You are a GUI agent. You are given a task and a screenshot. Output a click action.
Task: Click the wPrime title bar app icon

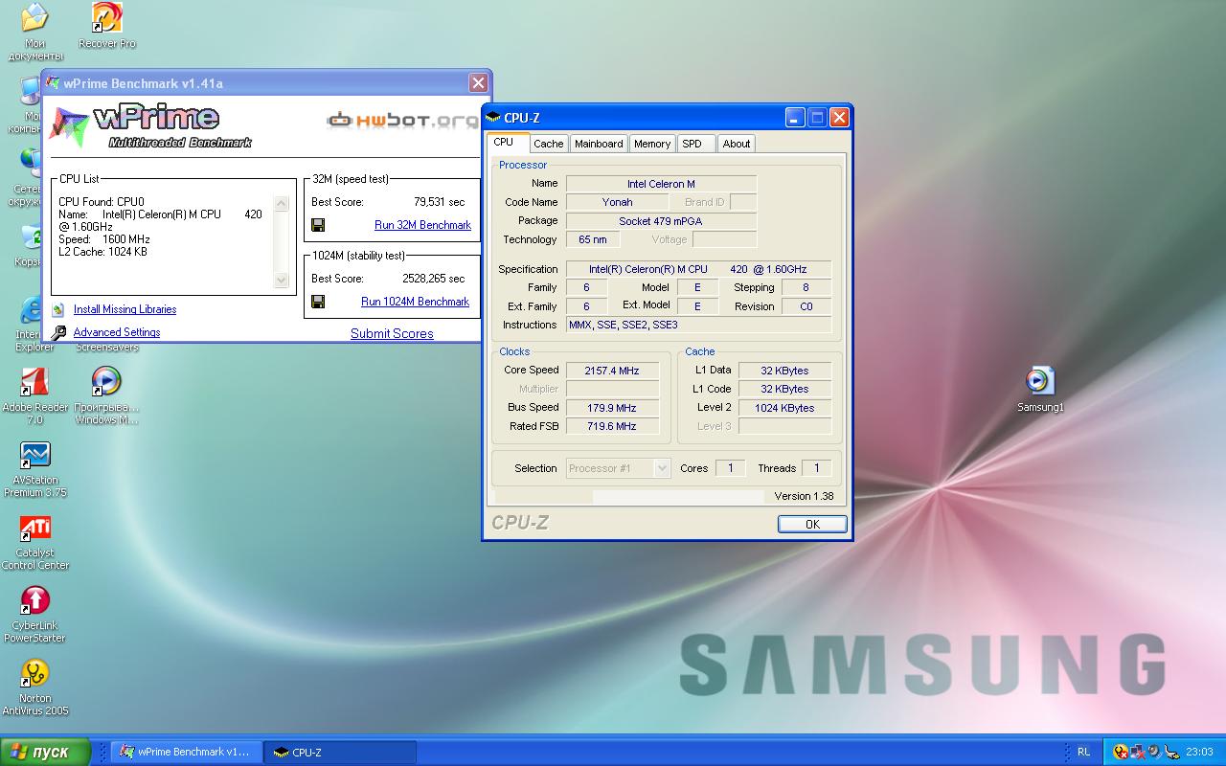point(54,83)
